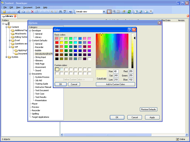The height and width of the screenshot is (142, 190).
Task: Expand the Excel folder
Action: click(10, 40)
